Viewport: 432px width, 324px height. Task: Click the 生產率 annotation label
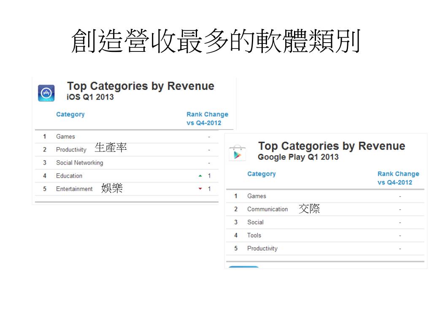pos(111,148)
